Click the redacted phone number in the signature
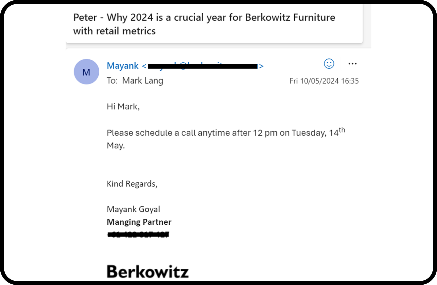 [x=138, y=235]
